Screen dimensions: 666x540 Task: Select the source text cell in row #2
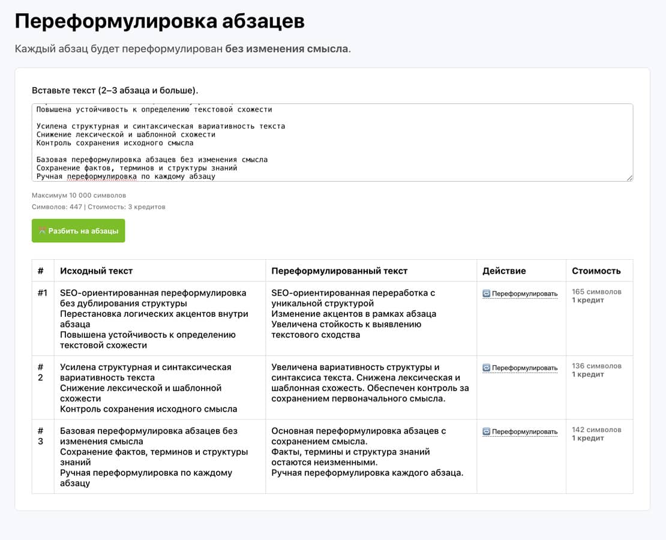coord(159,388)
